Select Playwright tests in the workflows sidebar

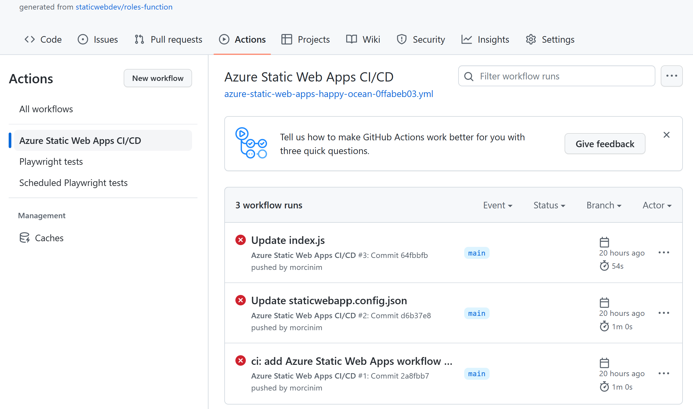51,161
